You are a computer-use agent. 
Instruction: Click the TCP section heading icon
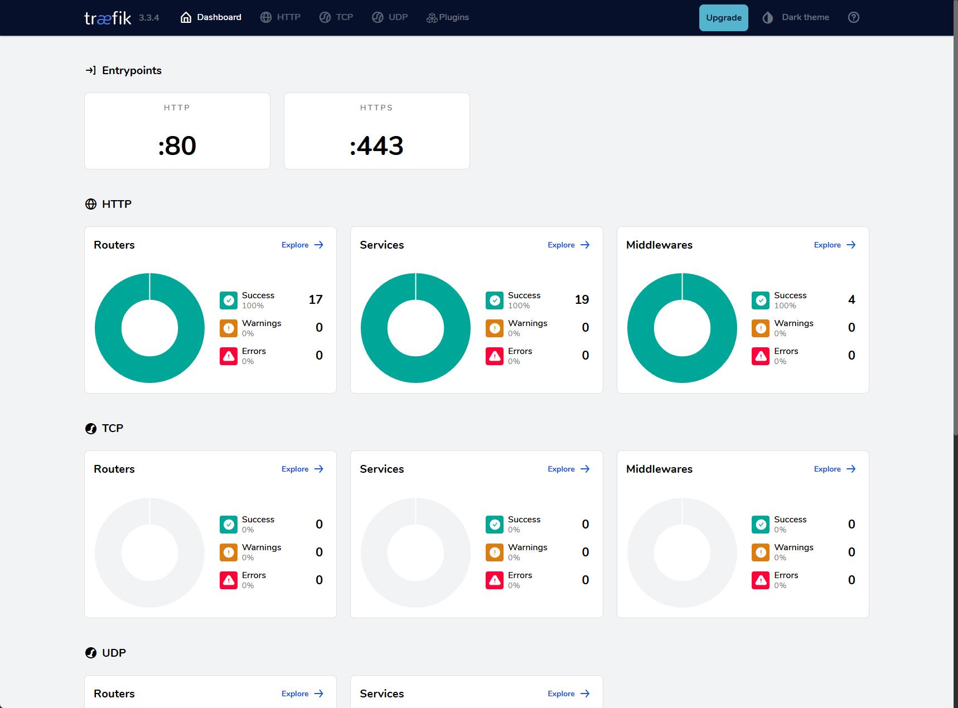pyautogui.click(x=91, y=429)
